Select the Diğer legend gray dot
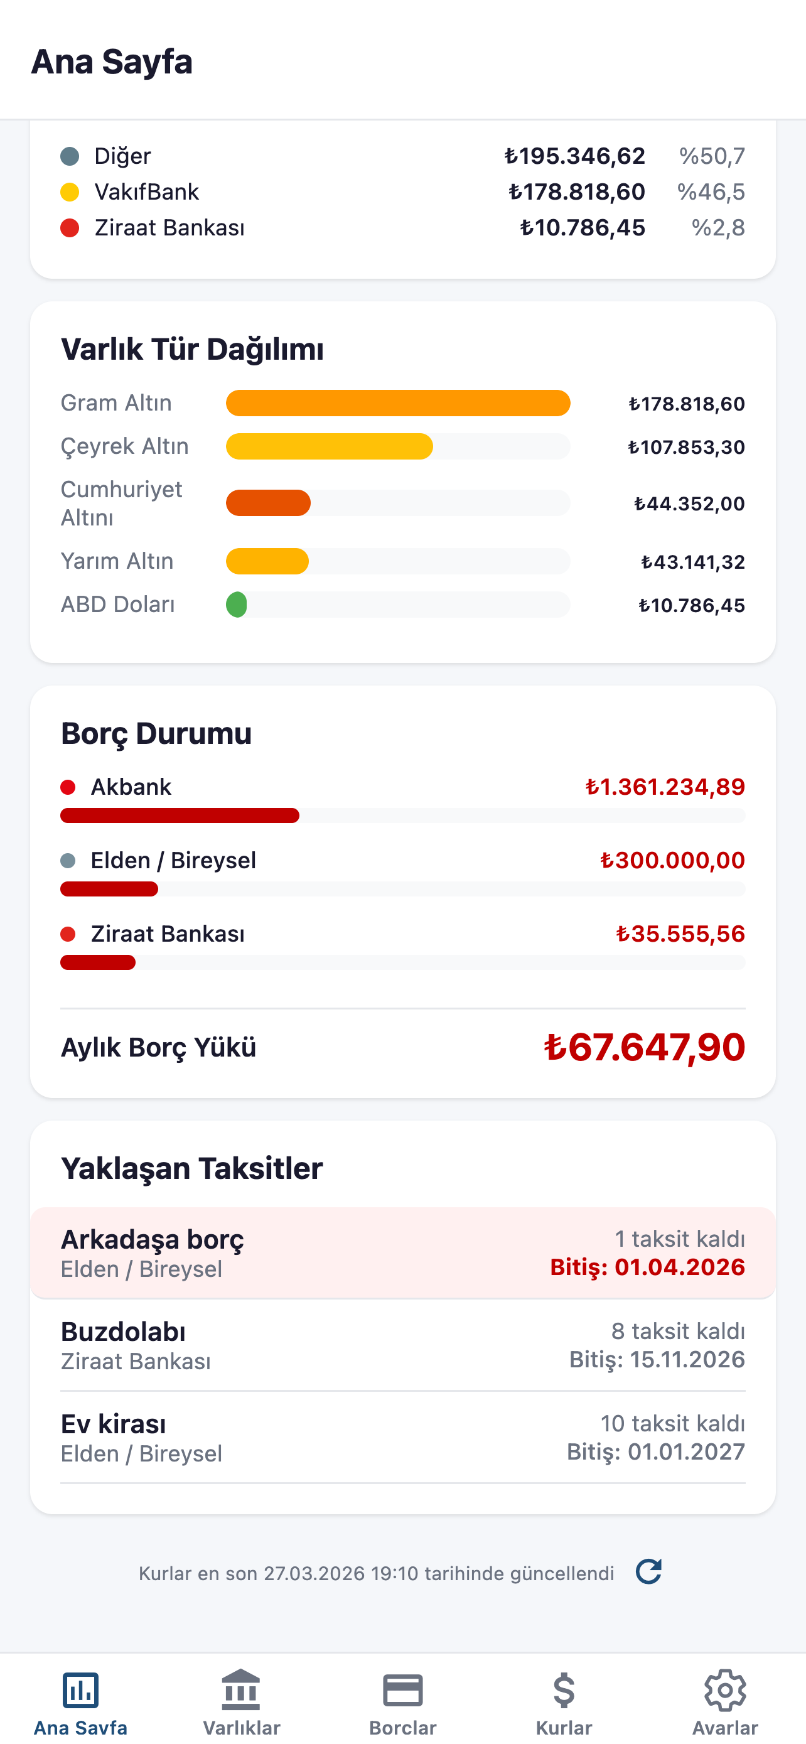 click(x=70, y=156)
